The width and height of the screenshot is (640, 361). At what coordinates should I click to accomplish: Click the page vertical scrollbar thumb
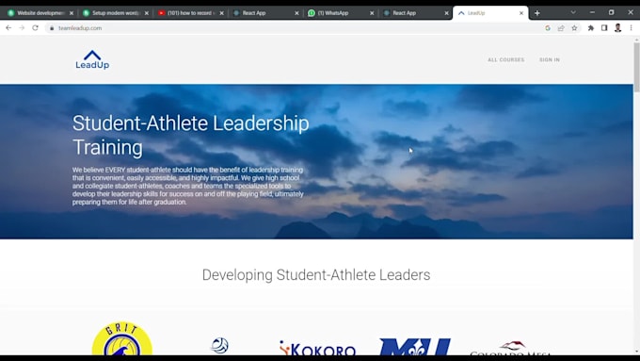(x=636, y=68)
